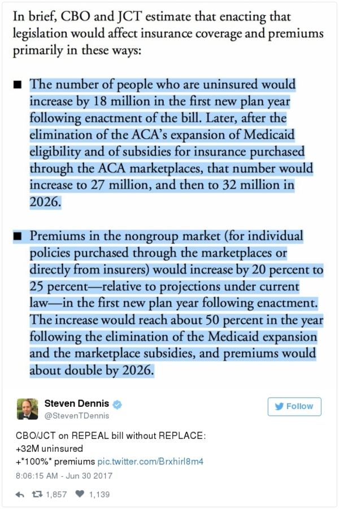Screen dimensions: 339x509
Task: Follow Steven Dennis
Action: [294, 407]
